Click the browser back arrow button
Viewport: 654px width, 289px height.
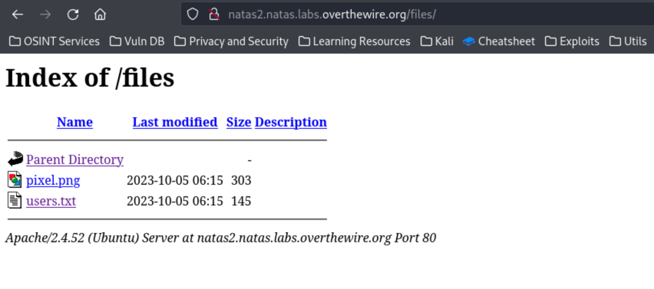pos(18,15)
